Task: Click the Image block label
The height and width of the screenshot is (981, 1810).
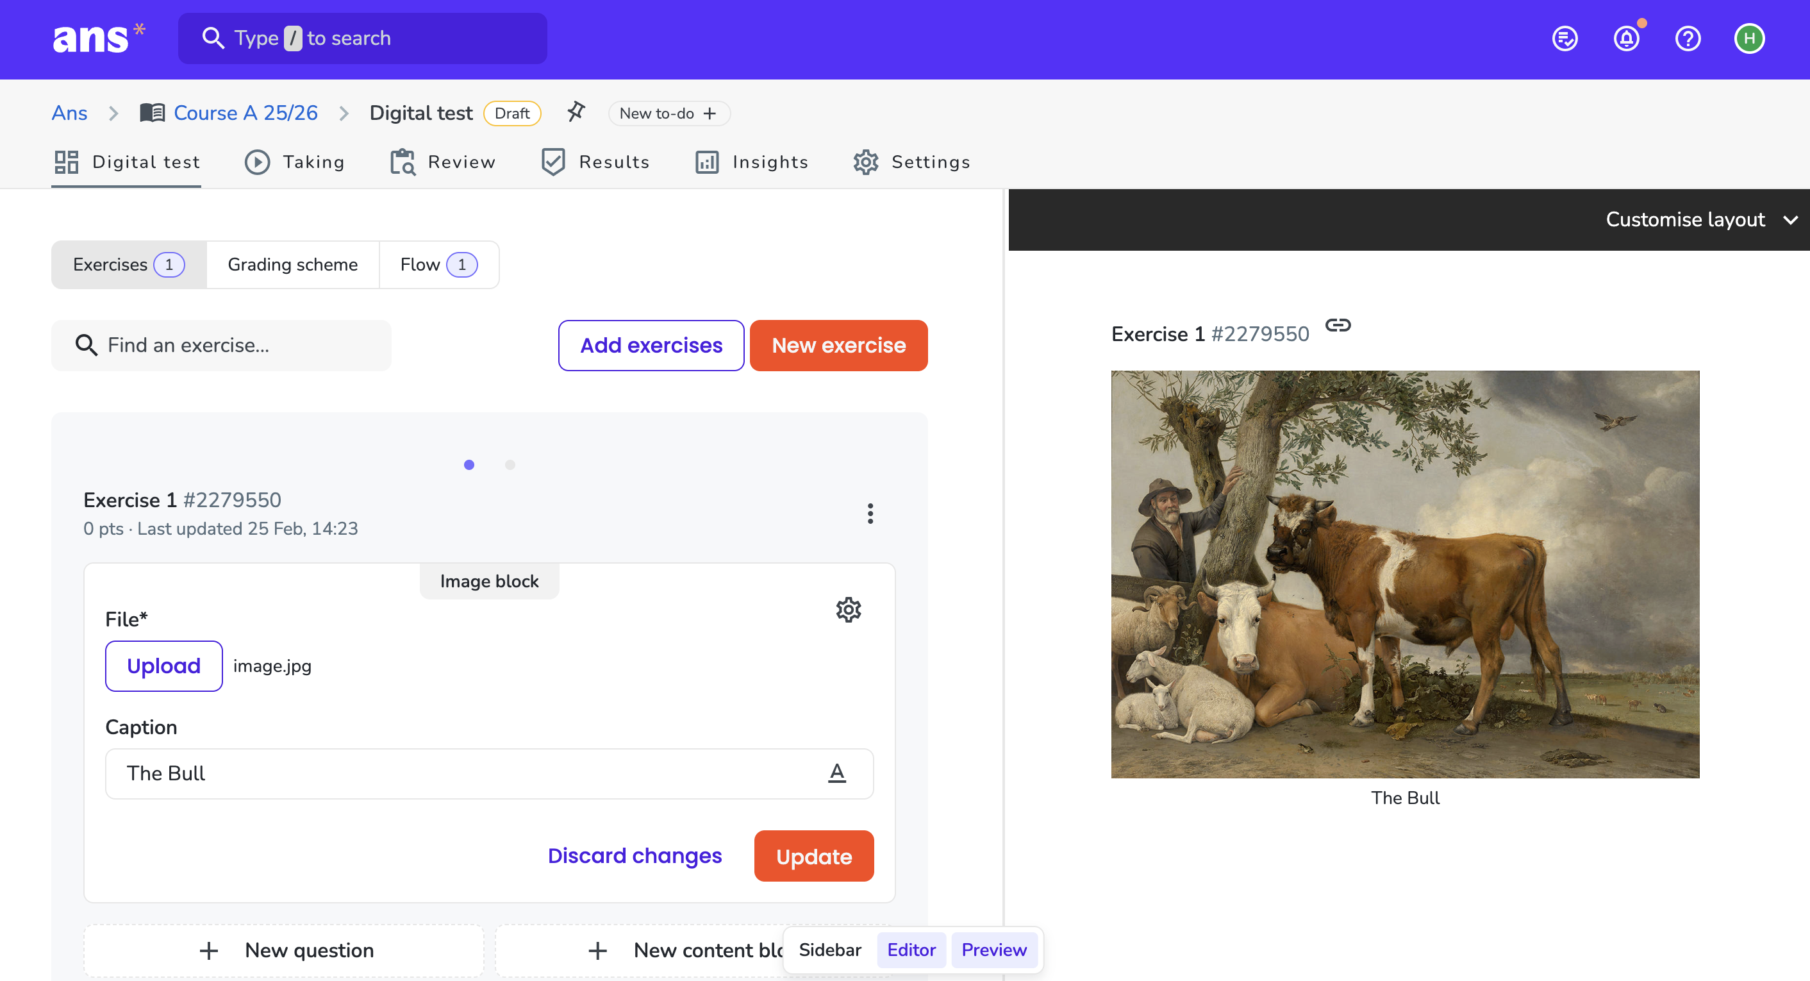Action: click(489, 581)
